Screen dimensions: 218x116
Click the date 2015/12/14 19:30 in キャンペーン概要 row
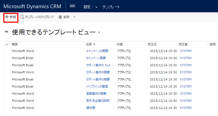point(163,58)
